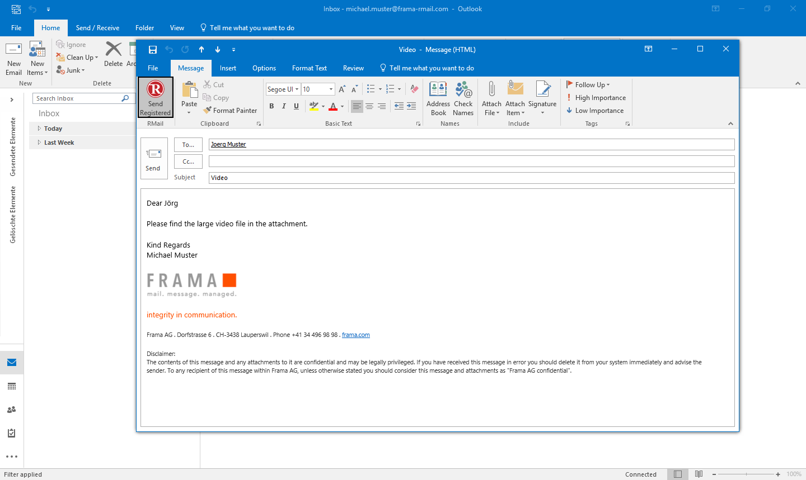Switch to Mail view in navigation bar
This screenshot has height=480, width=806.
point(12,363)
